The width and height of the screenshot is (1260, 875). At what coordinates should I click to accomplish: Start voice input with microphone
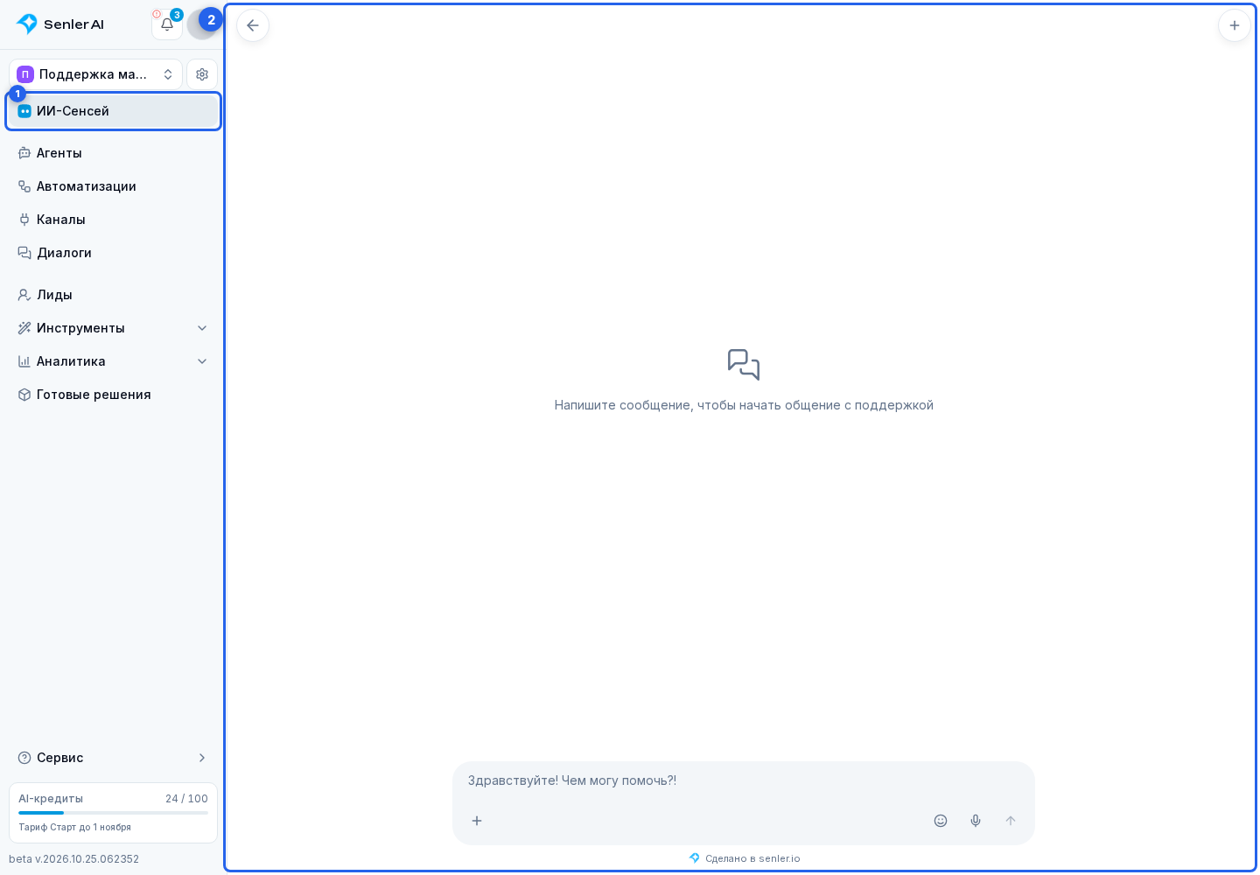tap(976, 821)
